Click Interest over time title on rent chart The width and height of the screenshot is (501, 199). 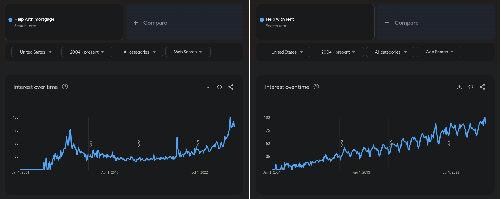287,87
